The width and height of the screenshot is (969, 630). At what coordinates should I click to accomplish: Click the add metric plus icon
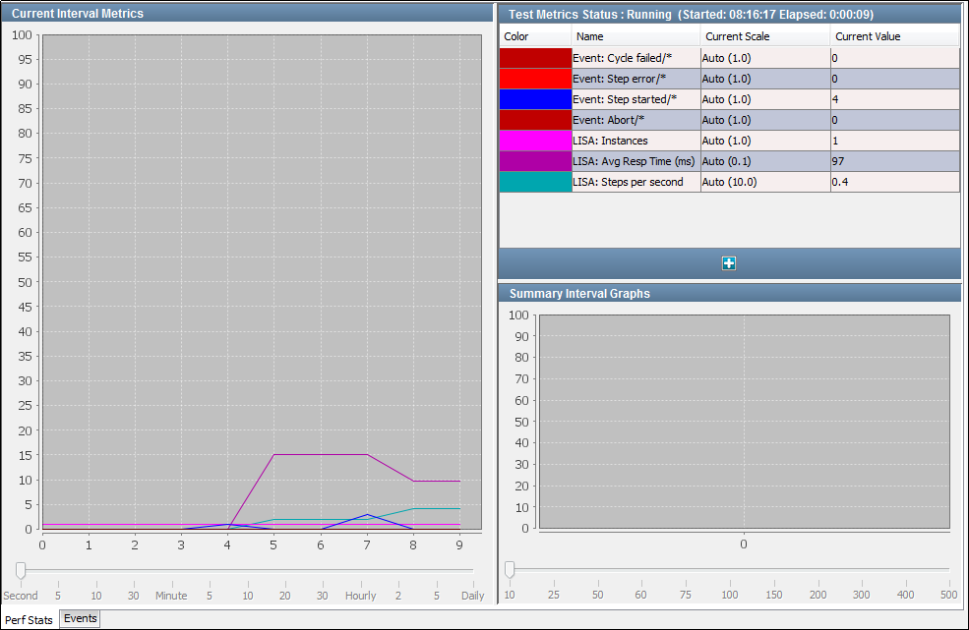[729, 262]
